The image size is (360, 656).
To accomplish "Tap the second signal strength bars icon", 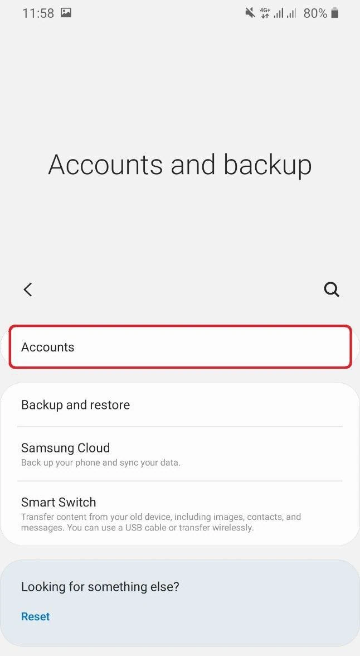I will [291, 13].
